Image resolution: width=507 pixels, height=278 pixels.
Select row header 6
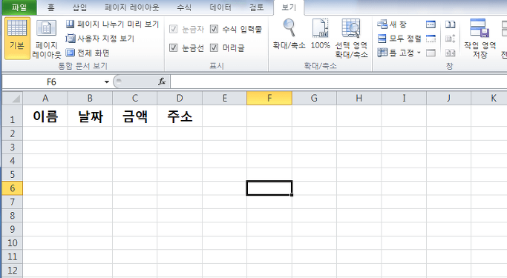(13, 188)
